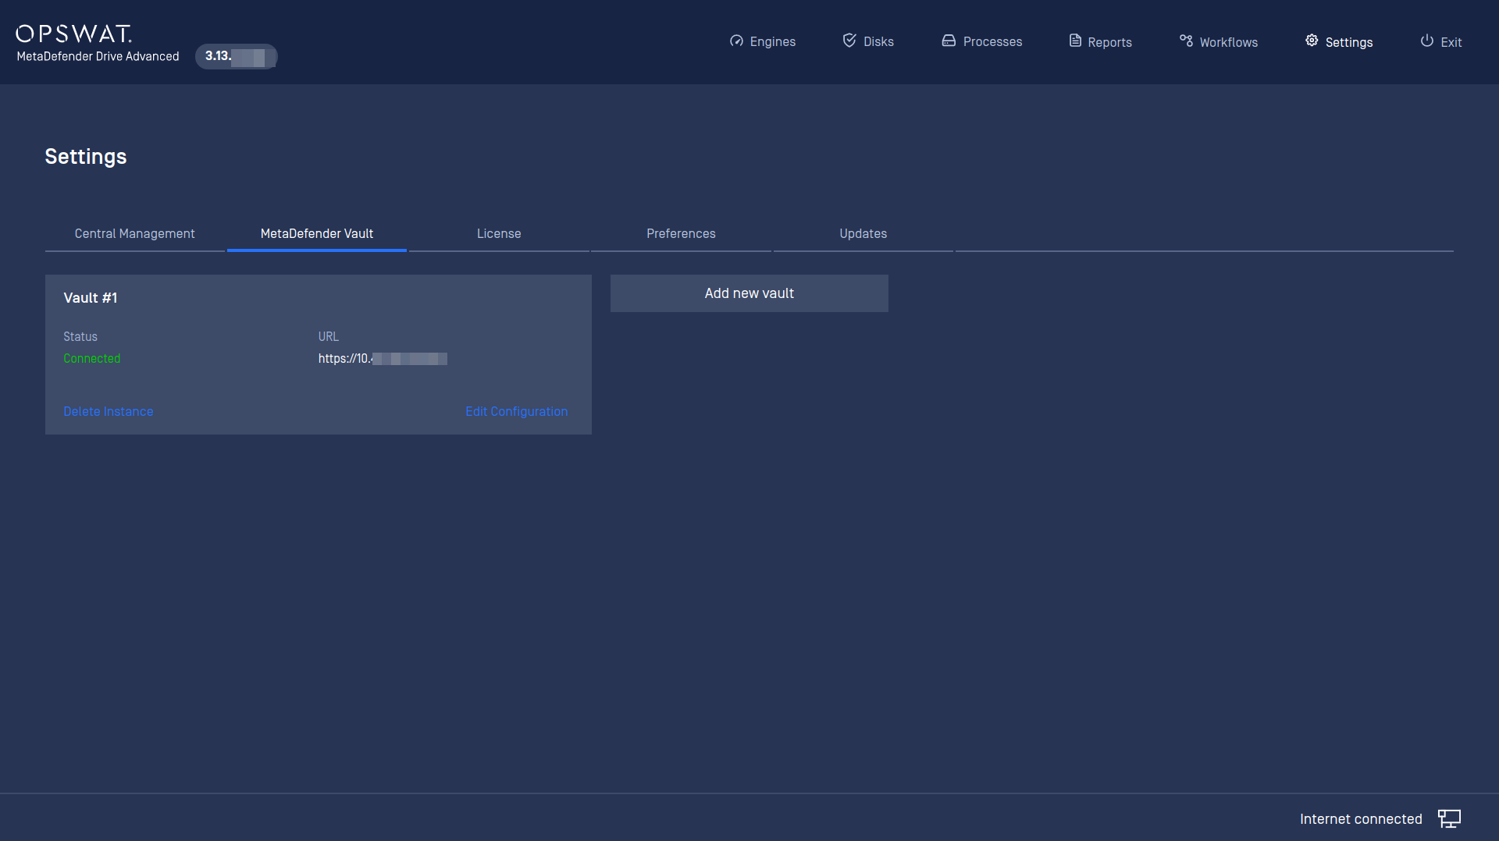Click the Workflows nodes icon
1499x841 pixels.
(x=1186, y=41)
